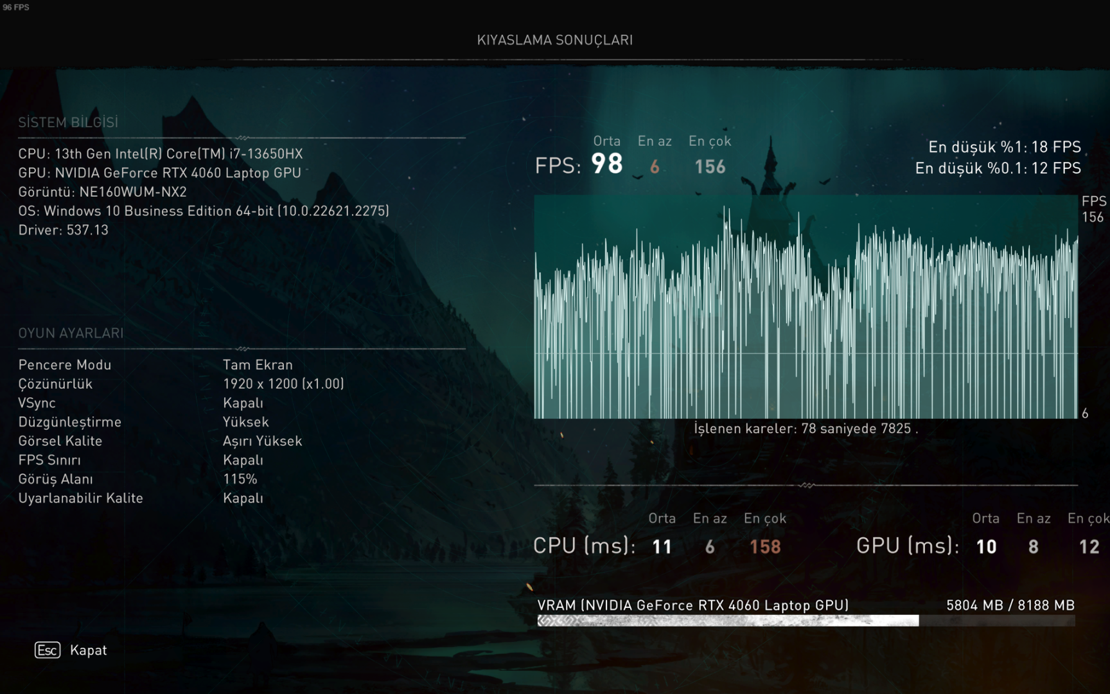This screenshot has height=694, width=1110.
Task: Click the "GPU (ms):" label
Action: 908,546
